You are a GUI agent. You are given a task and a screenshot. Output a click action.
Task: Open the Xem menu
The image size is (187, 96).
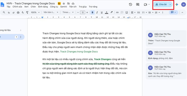pos(26,7)
